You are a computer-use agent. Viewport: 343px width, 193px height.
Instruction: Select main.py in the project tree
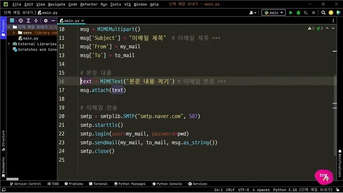tap(28, 38)
